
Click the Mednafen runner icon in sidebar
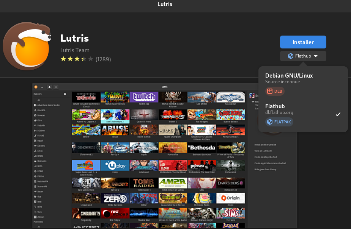point(35,161)
